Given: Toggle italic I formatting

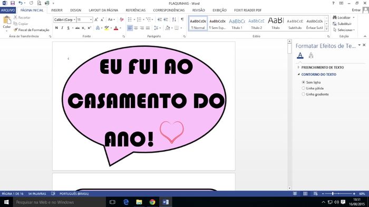Looking at the screenshot, I should pos(62,28).
